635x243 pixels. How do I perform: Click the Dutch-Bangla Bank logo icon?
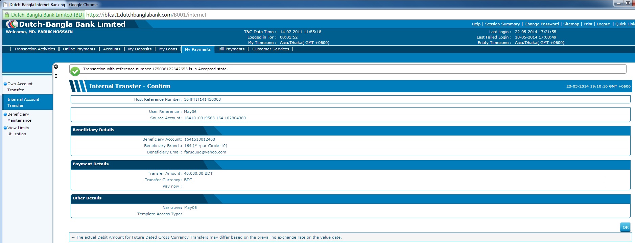coord(12,24)
